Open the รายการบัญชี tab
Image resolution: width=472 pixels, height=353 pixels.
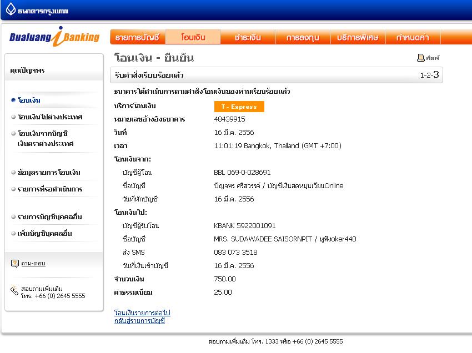[138, 37]
